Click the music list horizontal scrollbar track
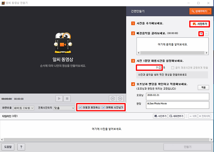Viewport: 214px width, 152px height. pos(172,53)
